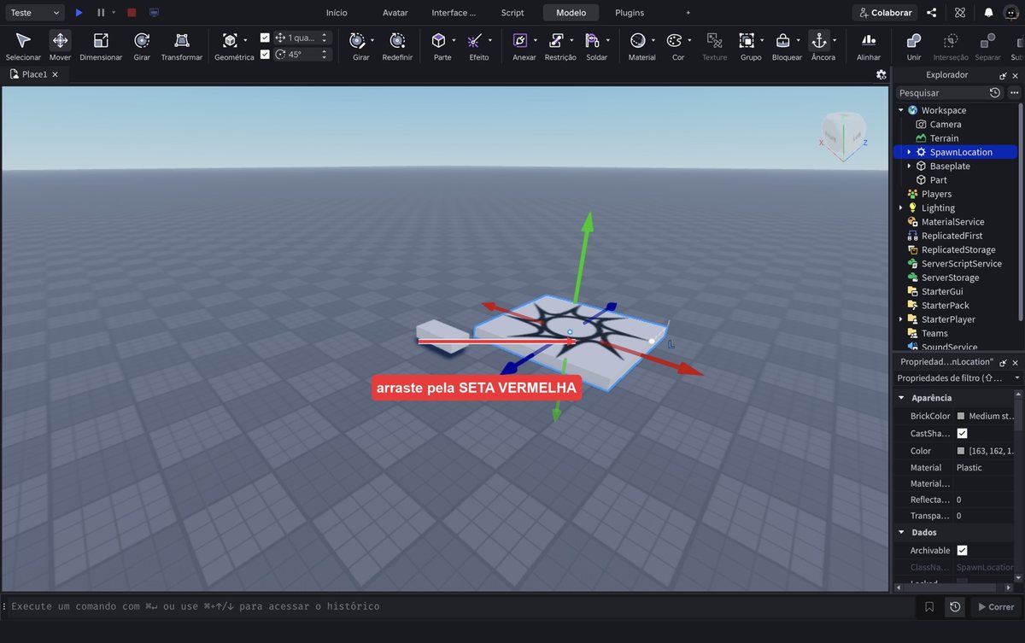Viewport: 1025px width, 643px height.
Task: Click the Correr run button
Action: (x=996, y=607)
